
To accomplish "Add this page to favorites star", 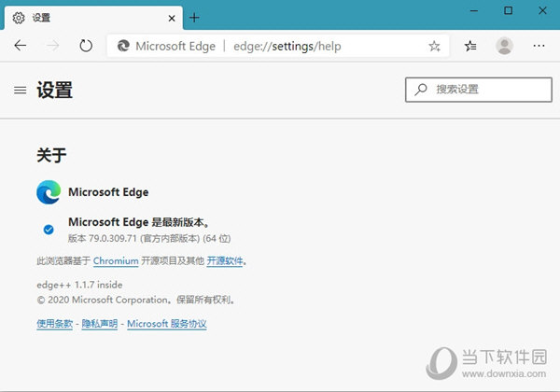I will [x=434, y=46].
